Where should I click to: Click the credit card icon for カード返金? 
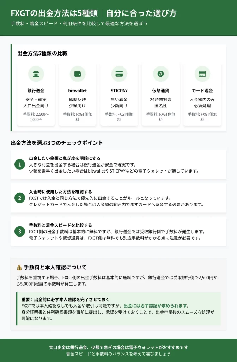coord(202,74)
